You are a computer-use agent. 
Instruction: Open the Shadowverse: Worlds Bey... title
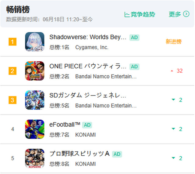click(88, 37)
